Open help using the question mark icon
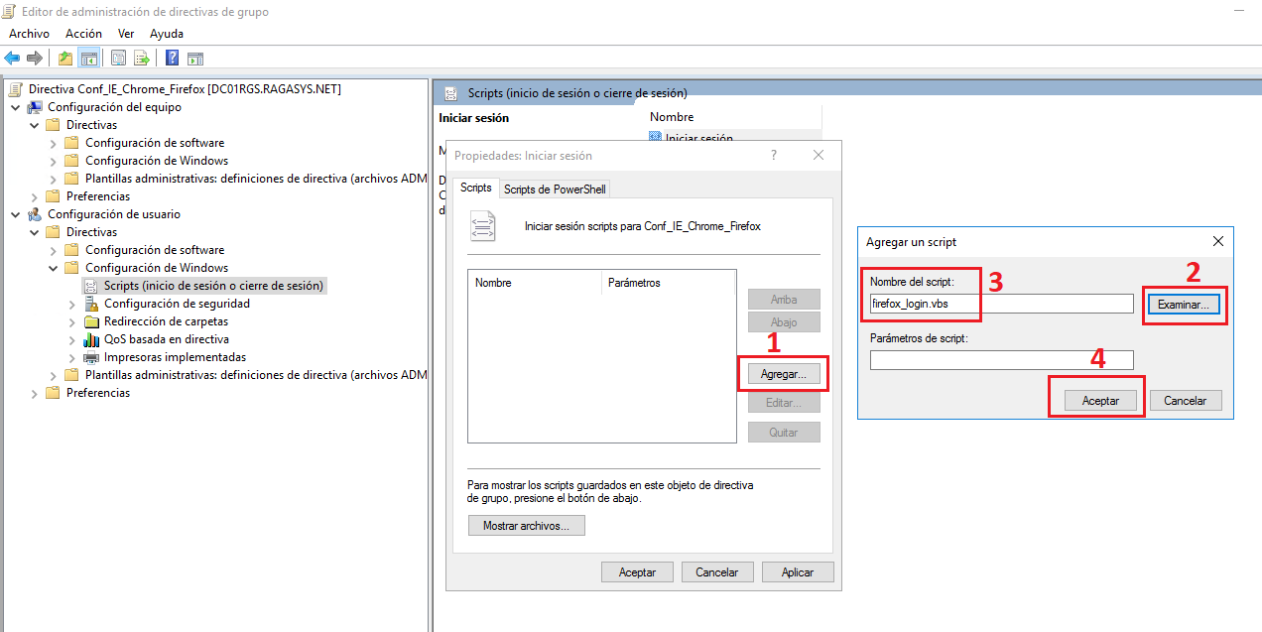 (x=170, y=57)
